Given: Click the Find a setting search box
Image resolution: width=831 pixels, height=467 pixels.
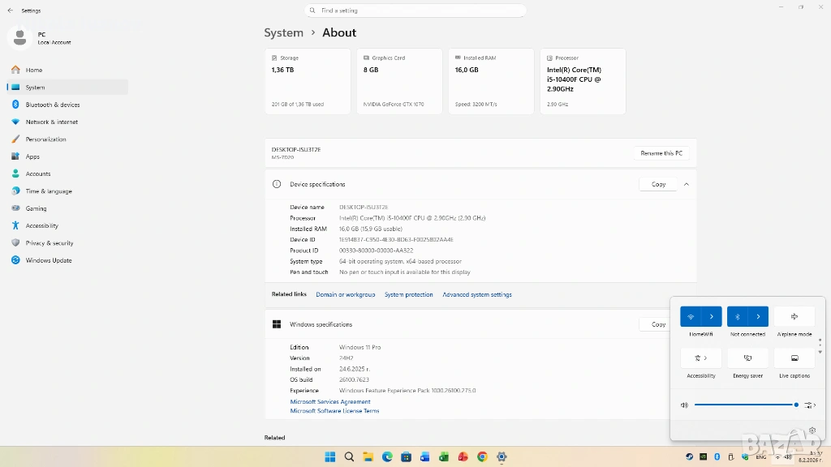Looking at the screenshot, I should pyautogui.click(x=415, y=11).
